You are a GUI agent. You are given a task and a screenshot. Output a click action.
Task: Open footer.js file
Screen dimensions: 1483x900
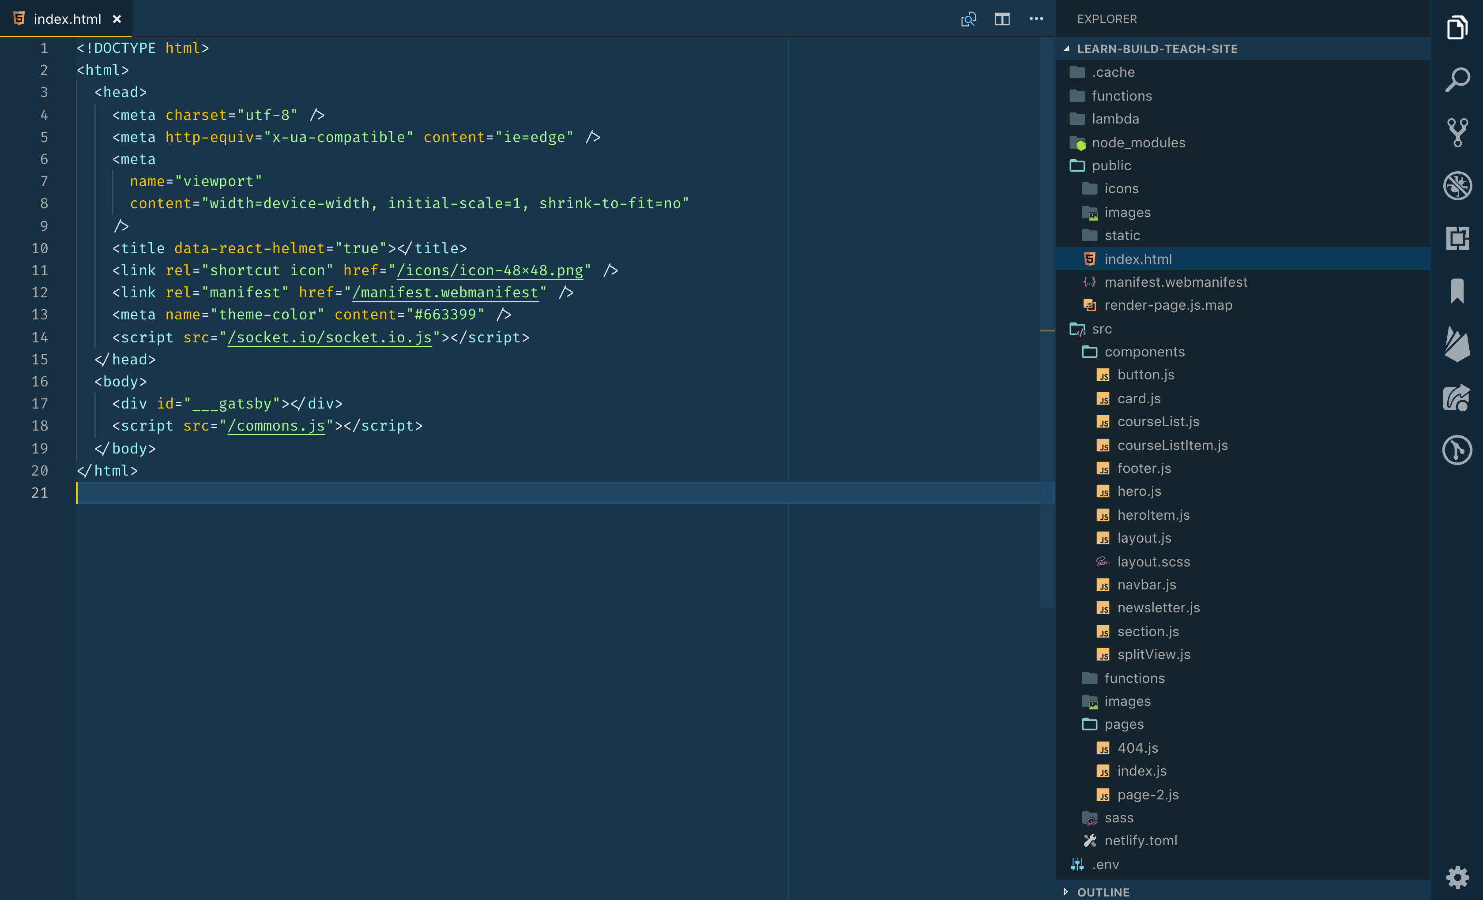coord(1243,468)
